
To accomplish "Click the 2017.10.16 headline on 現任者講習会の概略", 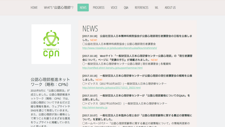I will coord(137,78).
